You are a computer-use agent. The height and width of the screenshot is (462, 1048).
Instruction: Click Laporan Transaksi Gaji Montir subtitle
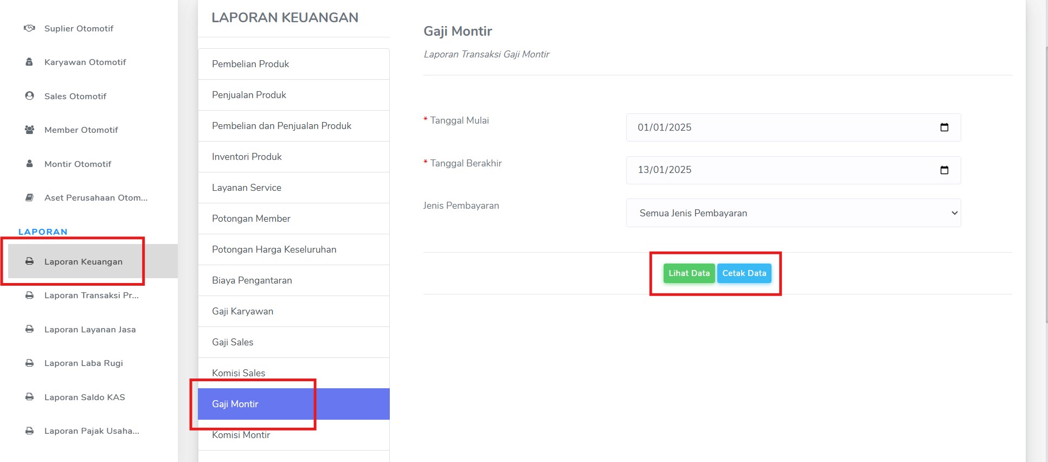[486, 54]
